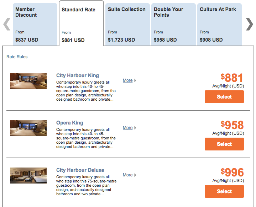Open the Suite Collection rate tab
256x207 pixels.
point(127,25)
